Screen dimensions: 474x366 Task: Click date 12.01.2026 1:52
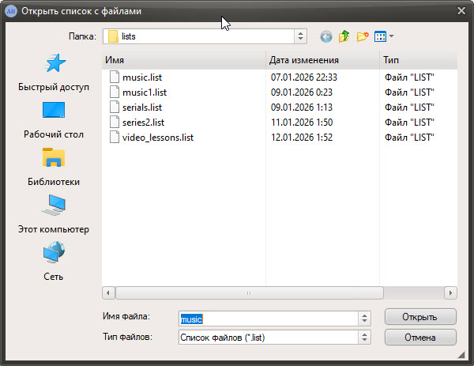(x=302, y=138)
